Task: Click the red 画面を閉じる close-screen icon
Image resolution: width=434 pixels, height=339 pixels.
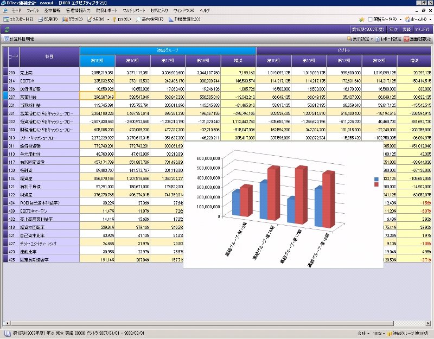Action: pos(406,39)
